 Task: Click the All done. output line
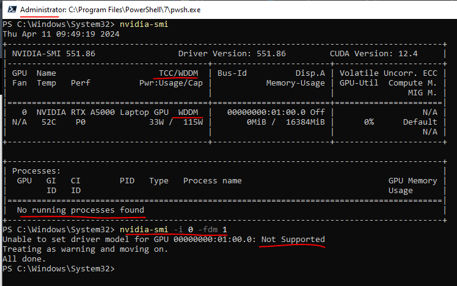(24, 258)
